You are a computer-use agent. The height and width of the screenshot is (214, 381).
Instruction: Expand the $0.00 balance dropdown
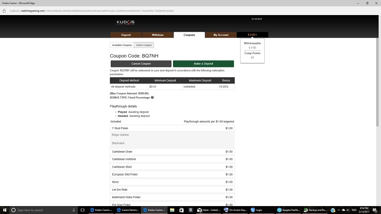click(x=252, y=35)
